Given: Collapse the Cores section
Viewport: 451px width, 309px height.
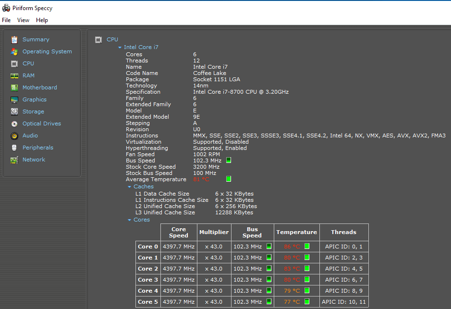Looking at the screenshot, I should [x=129, y=220].
